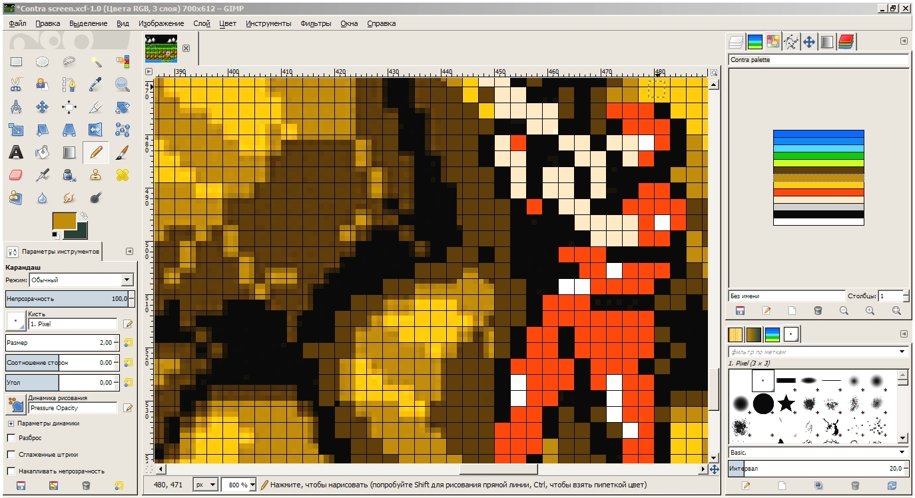Select the Zoom magnifier tool
The height and width of the screenshot is (498, 915).
click(x=123, y=85)
